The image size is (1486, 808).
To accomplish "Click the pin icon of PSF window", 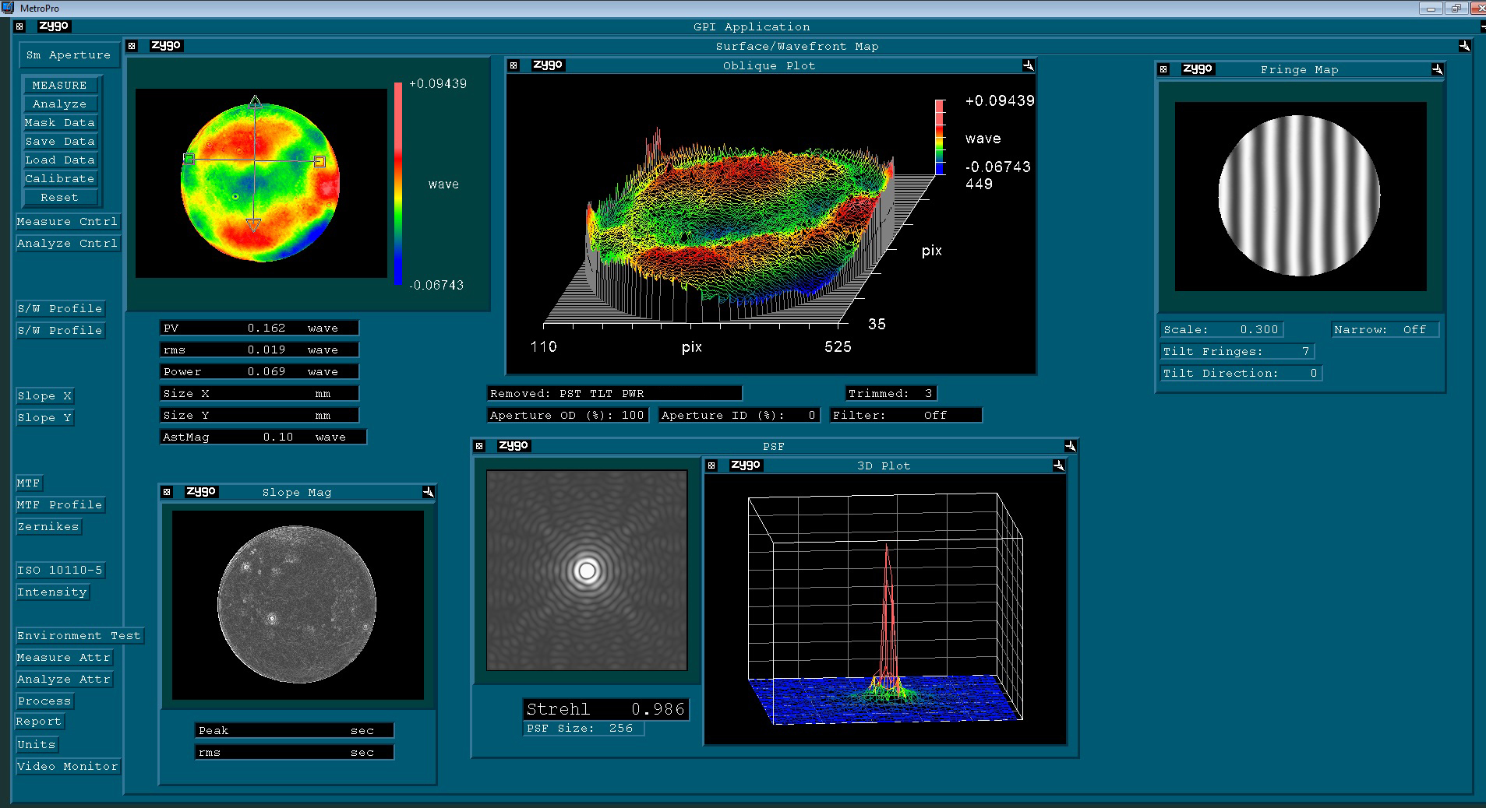I will pos(1070,446).
